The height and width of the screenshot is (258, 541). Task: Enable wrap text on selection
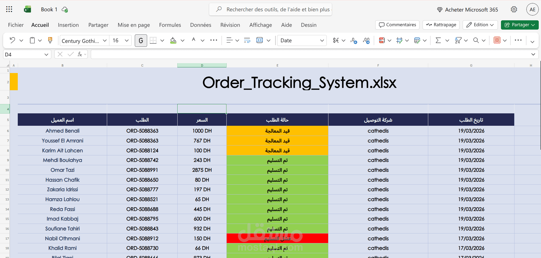[x=247, y=40]
